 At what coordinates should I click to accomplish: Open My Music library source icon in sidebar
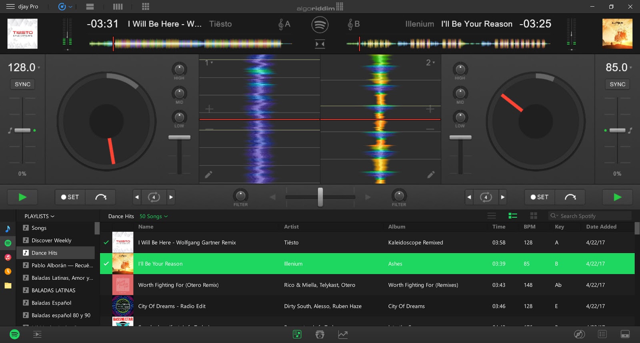[8, 229]
